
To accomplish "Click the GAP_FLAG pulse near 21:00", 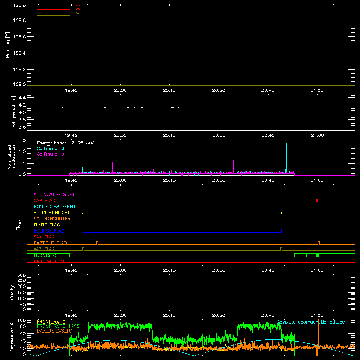I will (x=318, y=200).
